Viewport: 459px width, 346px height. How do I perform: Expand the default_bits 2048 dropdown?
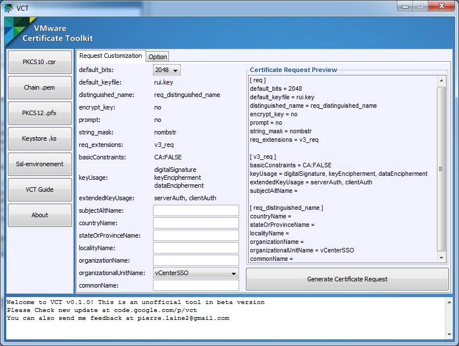tap(167, 70)
